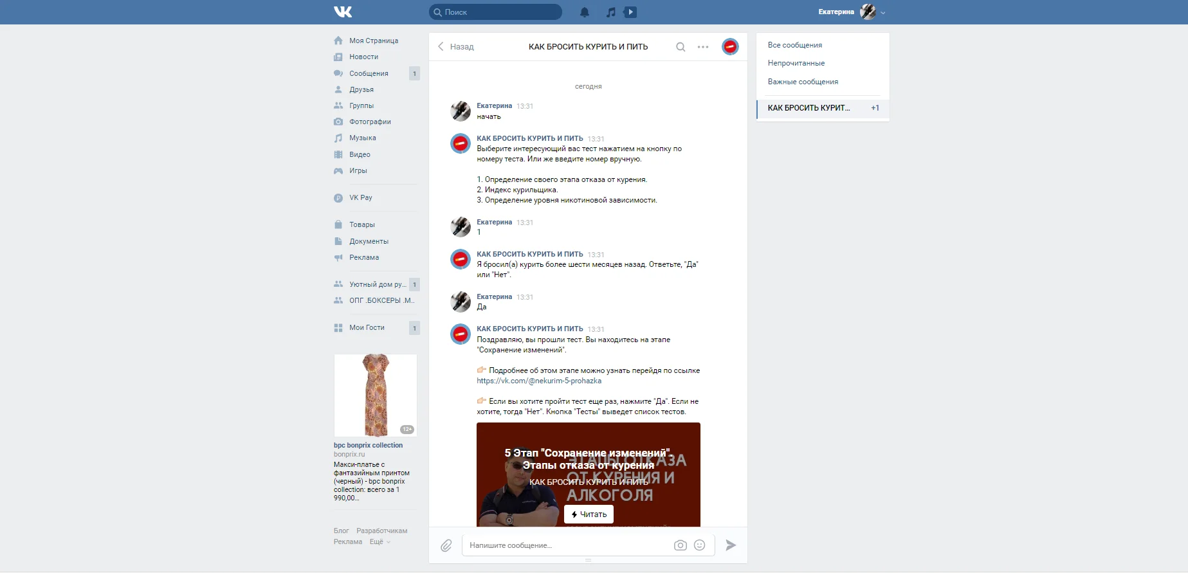The height and width of the screenshot is (573, 1188).
Task: Click community avatar beside the Я бросил(а) message
Action: pos(461,259)
